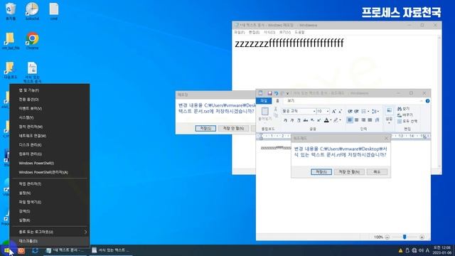The image size is (455, 256).
Task: Open the WordPad file (파일) tab
Action: [x=264, y=101]
